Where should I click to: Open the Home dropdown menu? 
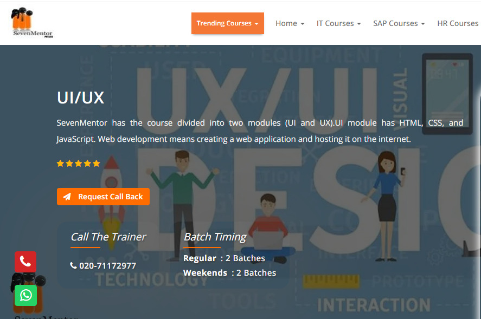tap(290, 23)
